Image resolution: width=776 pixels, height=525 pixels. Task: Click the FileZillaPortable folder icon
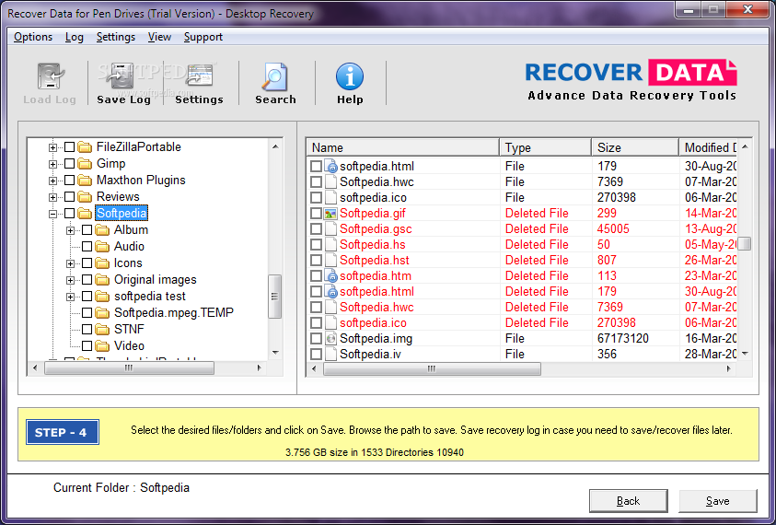point(85,147)
